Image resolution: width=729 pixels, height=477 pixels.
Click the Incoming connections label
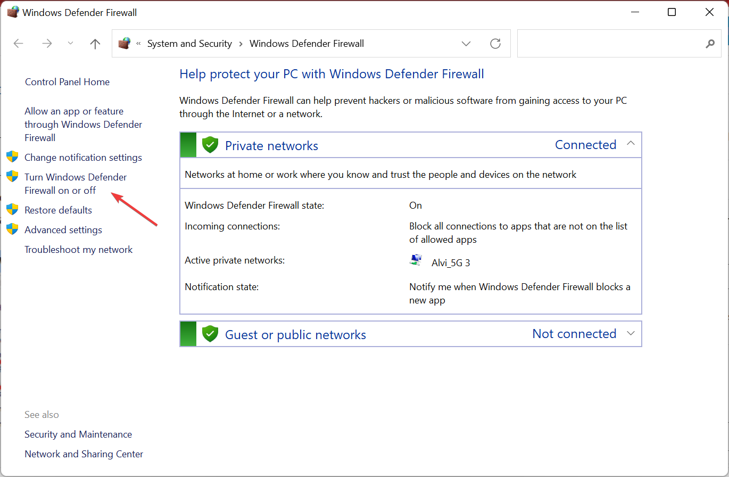(232, 226)
